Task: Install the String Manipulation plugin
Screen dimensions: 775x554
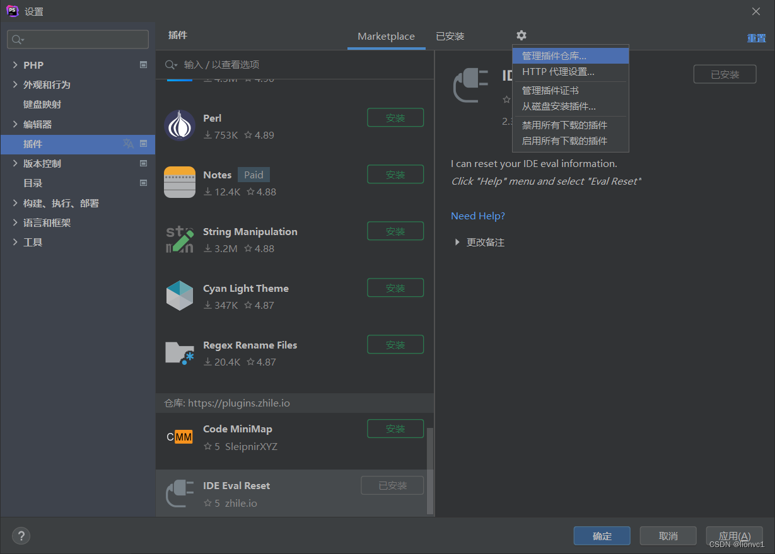Action: click(395, 231)
